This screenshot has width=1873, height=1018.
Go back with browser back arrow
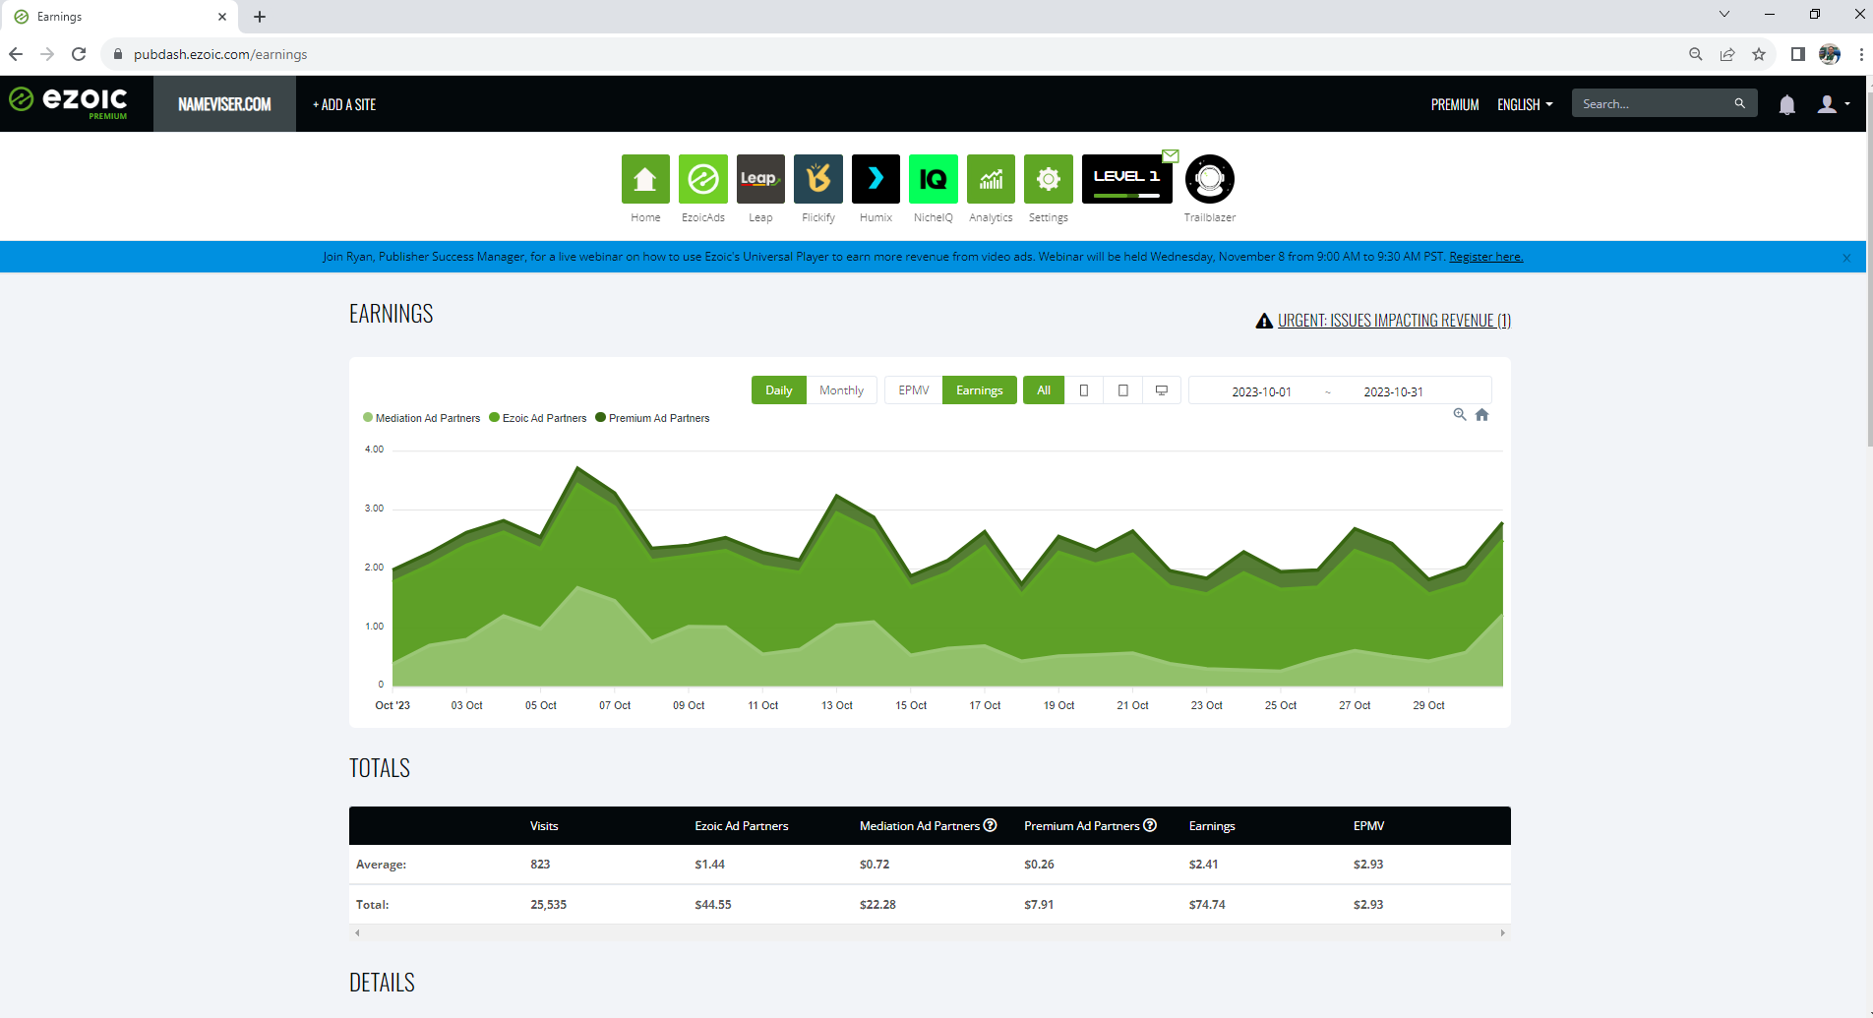click(x=16, y=54)
